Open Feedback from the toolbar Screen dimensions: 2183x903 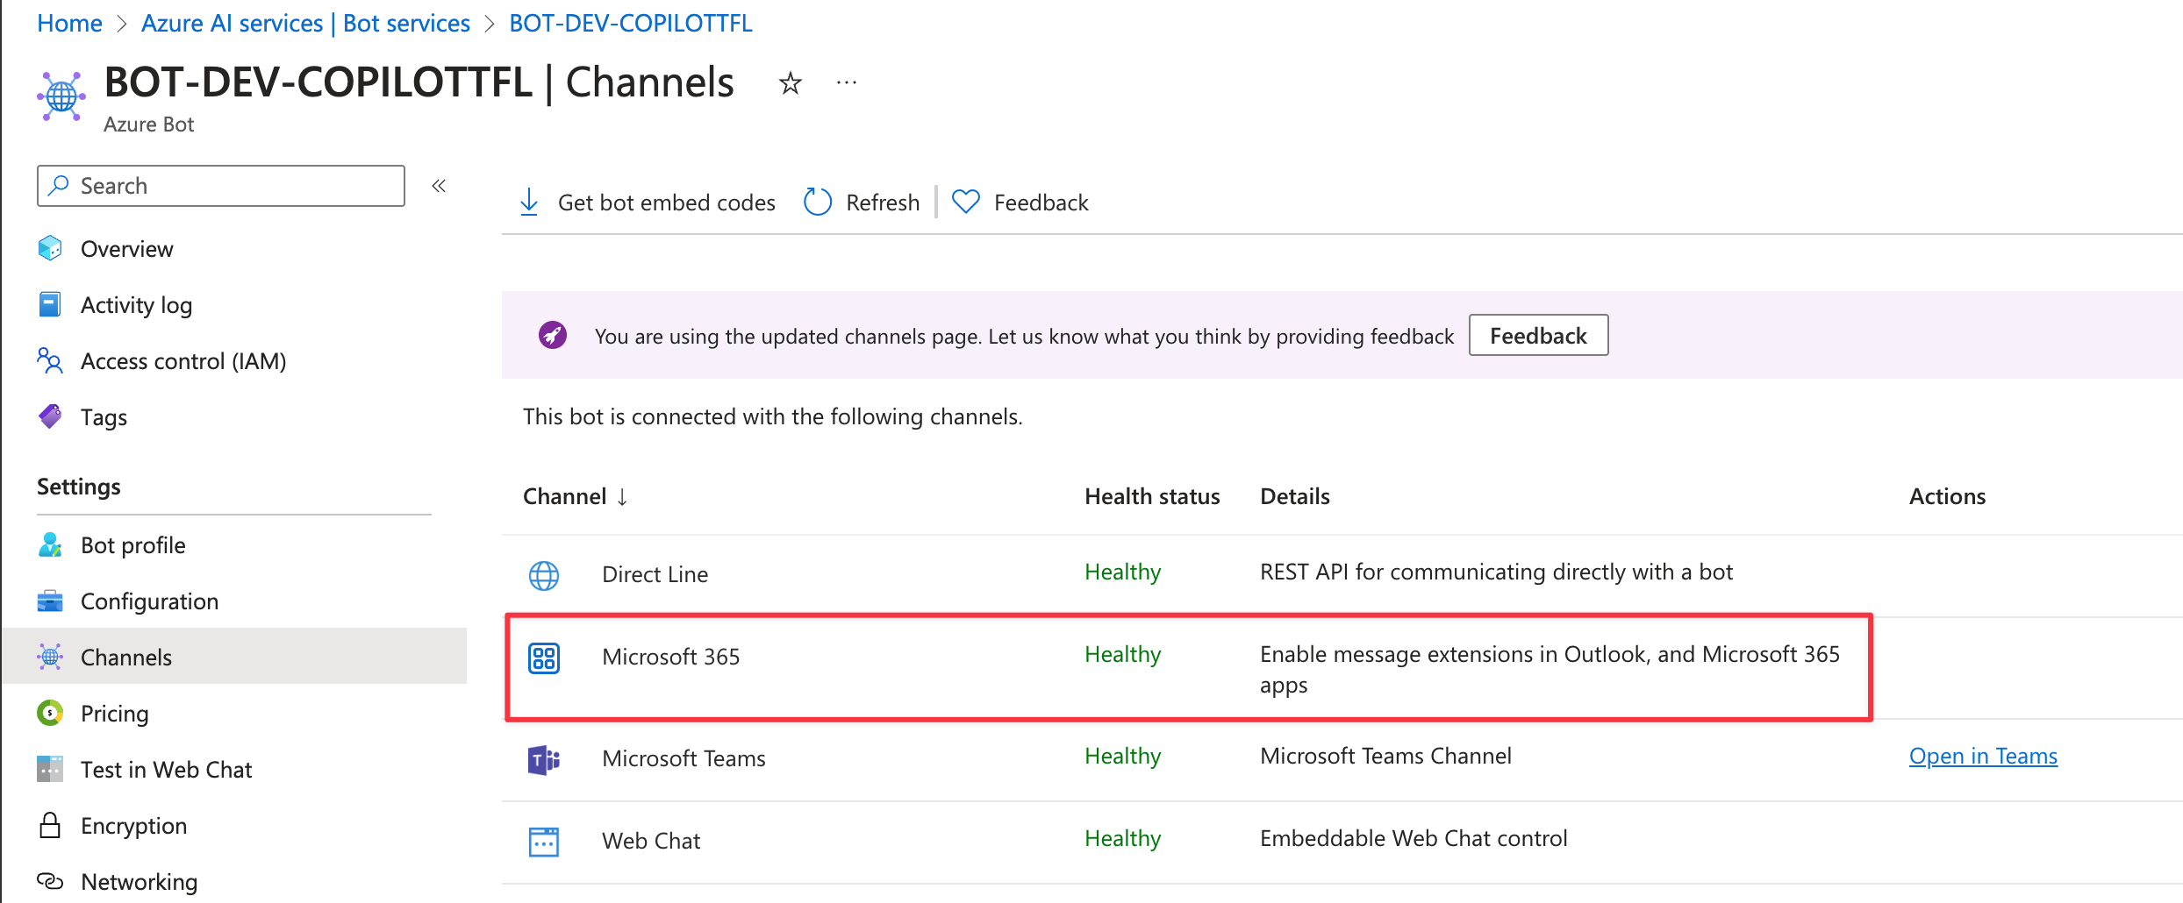click(1041, 203)
